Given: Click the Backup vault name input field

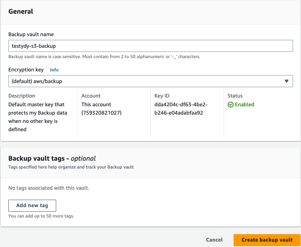Looking at the screenshot, I should click(x=151, y=46).
